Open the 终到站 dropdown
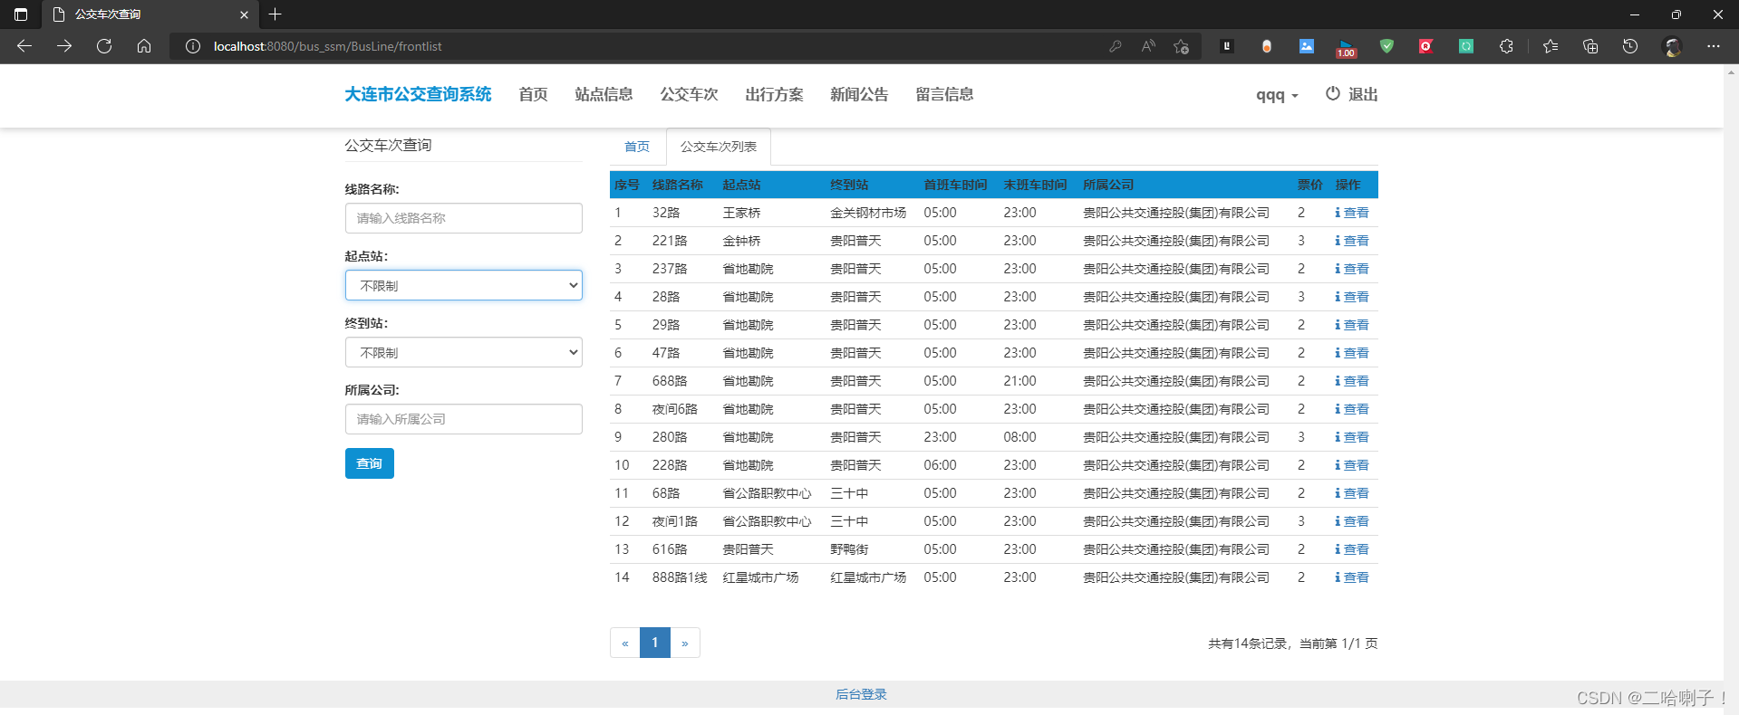 click(463, 352)
